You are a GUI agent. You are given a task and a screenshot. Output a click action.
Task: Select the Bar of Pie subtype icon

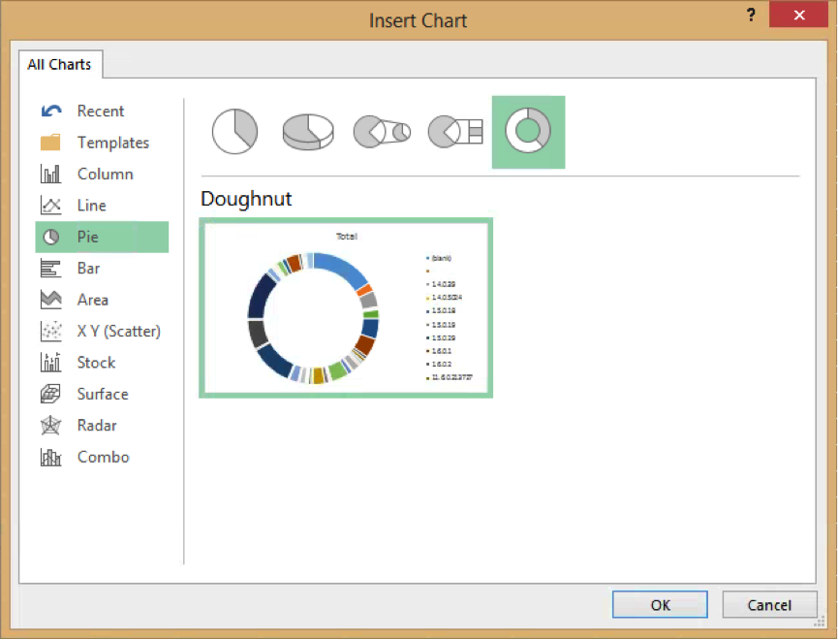[455, 131]
